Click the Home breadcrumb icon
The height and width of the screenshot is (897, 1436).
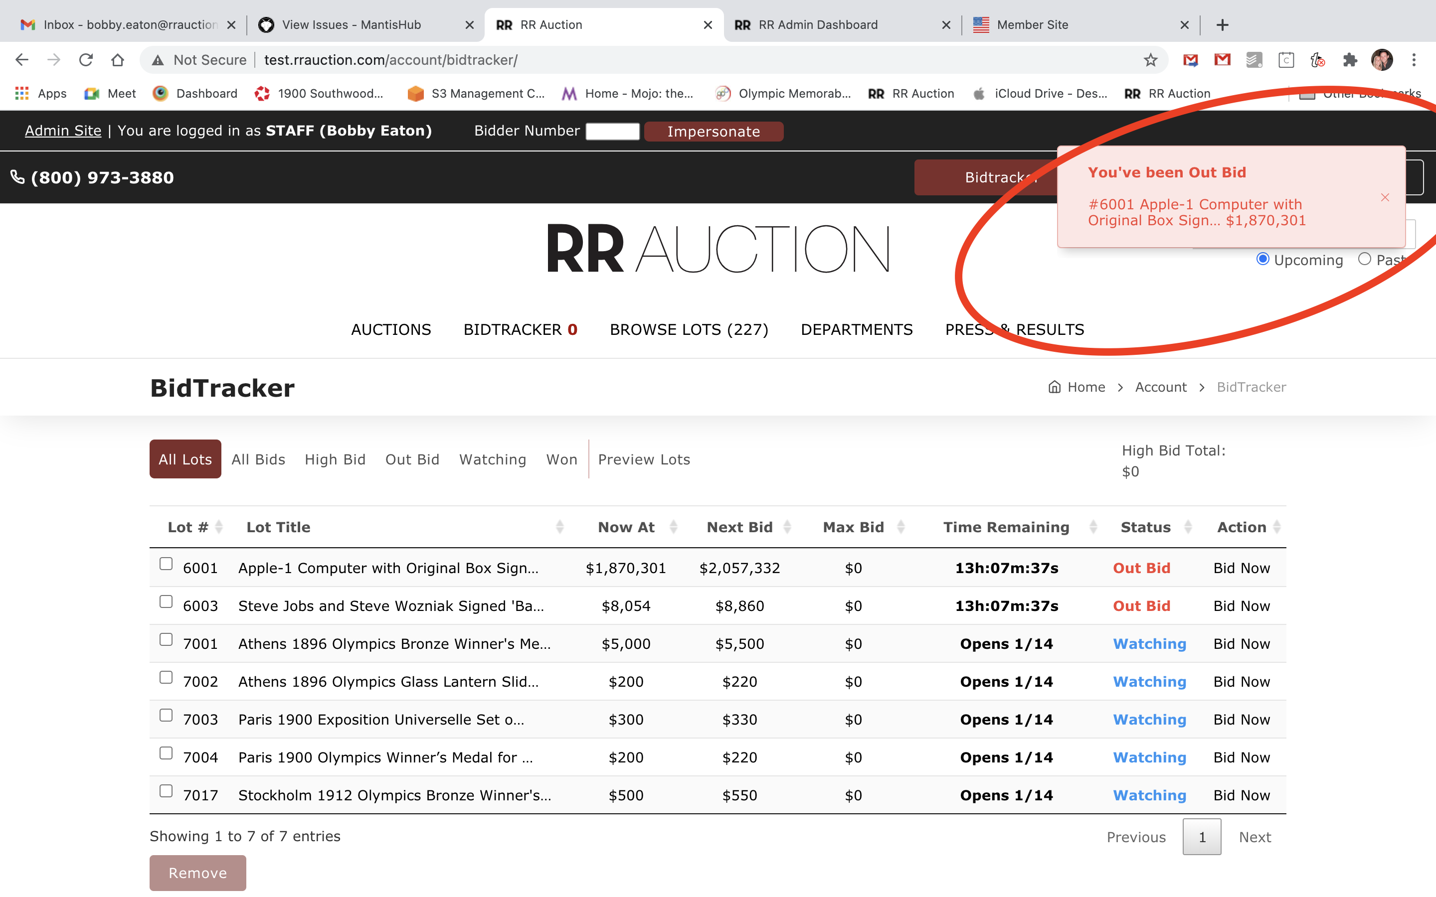(x=1055, y=387)
